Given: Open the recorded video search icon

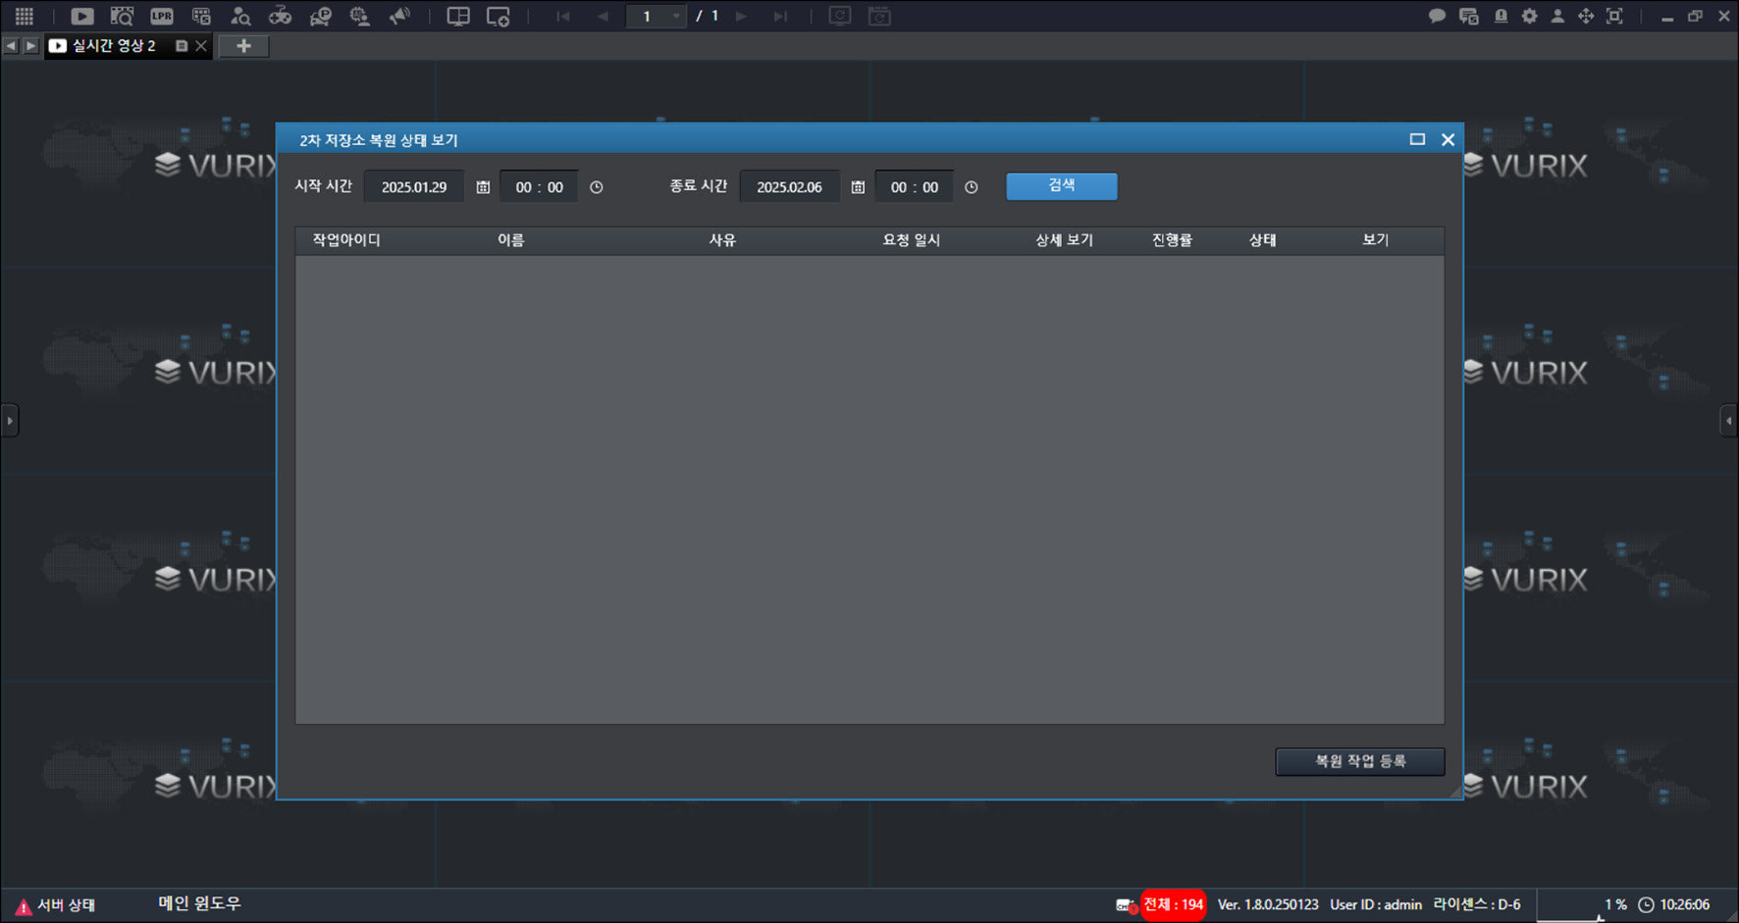Looking at the screenshot, I should coord(122,16).
